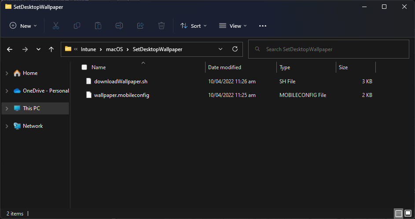Open the New item menu
Viewport: 415px width, 219px height.
(23, 26)
